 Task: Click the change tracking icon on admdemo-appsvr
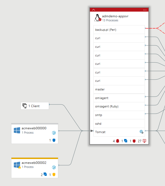pos(126,141)
